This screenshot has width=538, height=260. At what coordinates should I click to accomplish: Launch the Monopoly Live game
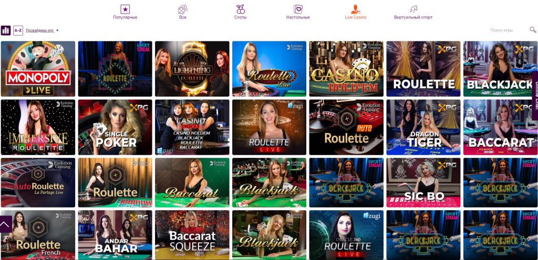38,69
